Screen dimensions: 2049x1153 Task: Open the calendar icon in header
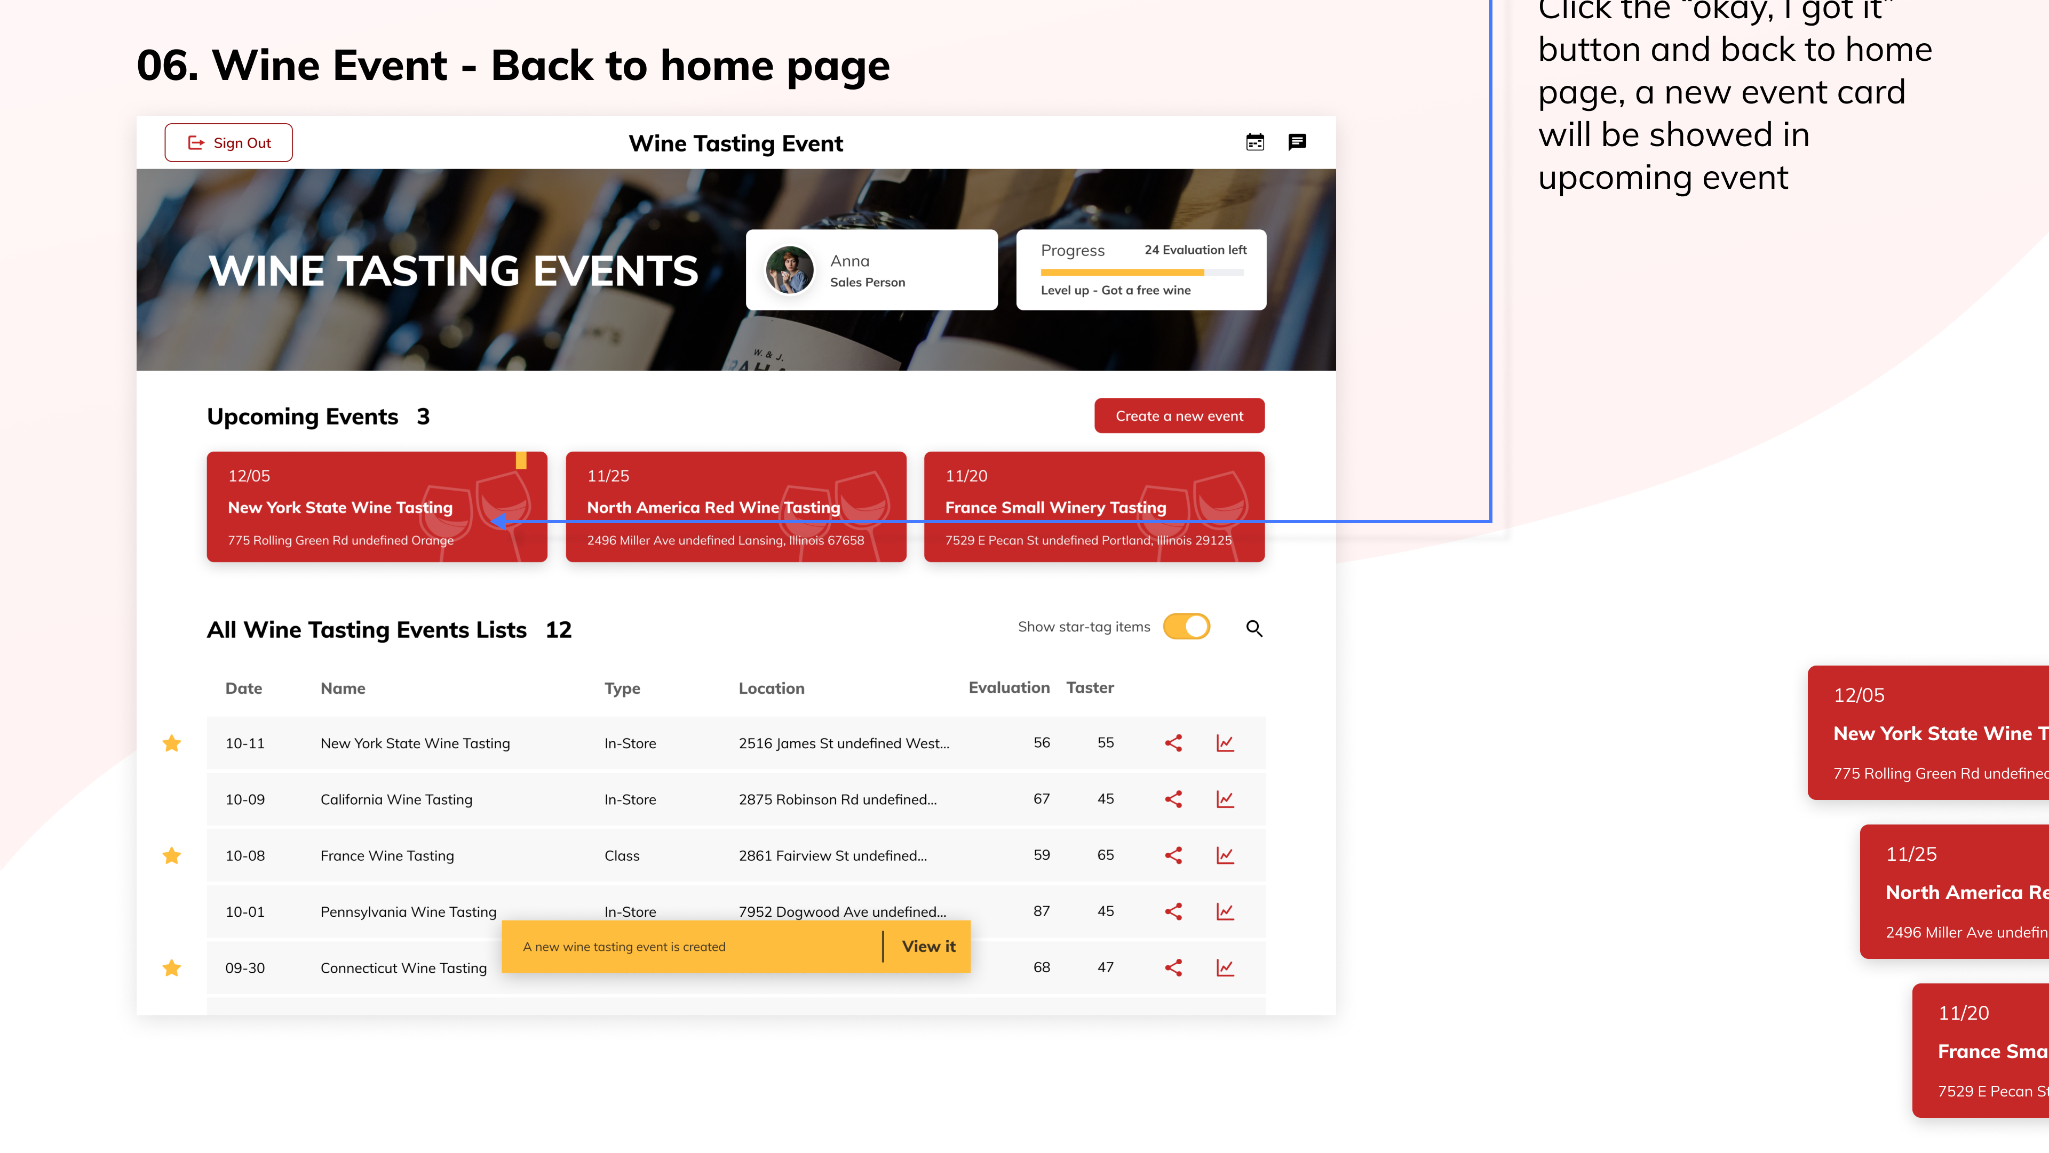point(1254,142)
